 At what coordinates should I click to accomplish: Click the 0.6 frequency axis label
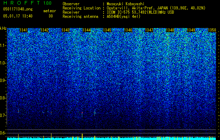coord(3,133)
